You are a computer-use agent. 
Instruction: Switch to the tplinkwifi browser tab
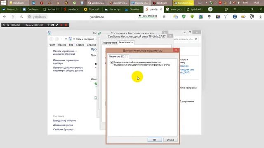195,9
